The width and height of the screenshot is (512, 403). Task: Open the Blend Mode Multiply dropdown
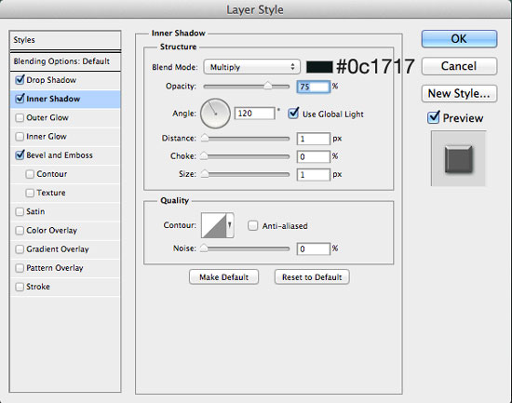[x=251, y=67]
